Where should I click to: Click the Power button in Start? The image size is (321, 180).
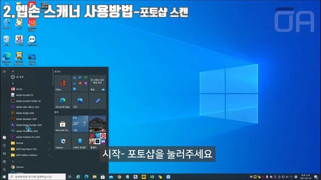coord(5,169)
